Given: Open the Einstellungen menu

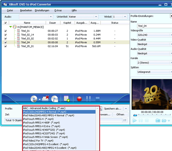Looking at the screenshot, I should [42, 10].
